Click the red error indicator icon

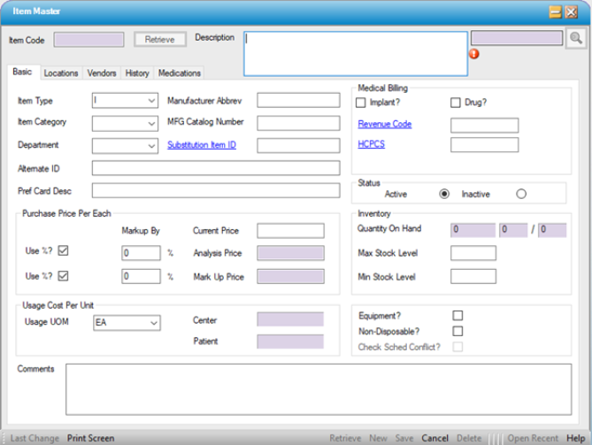pos(474,53)
